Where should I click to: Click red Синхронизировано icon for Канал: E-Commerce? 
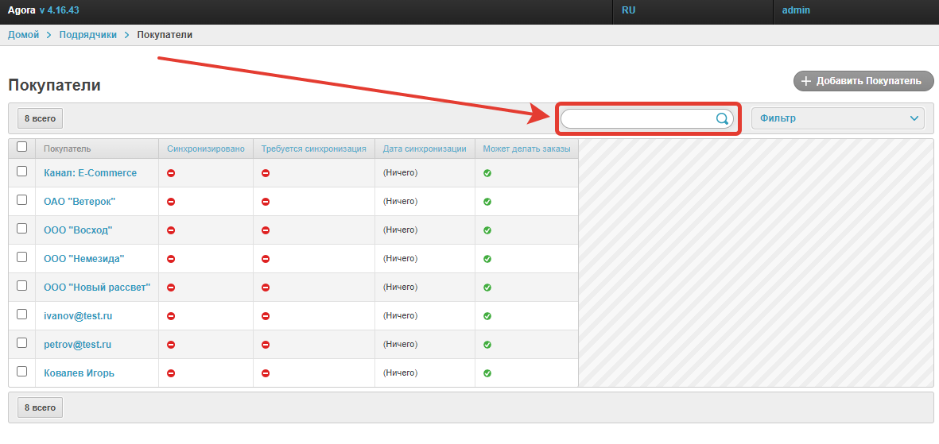(171, 173)
